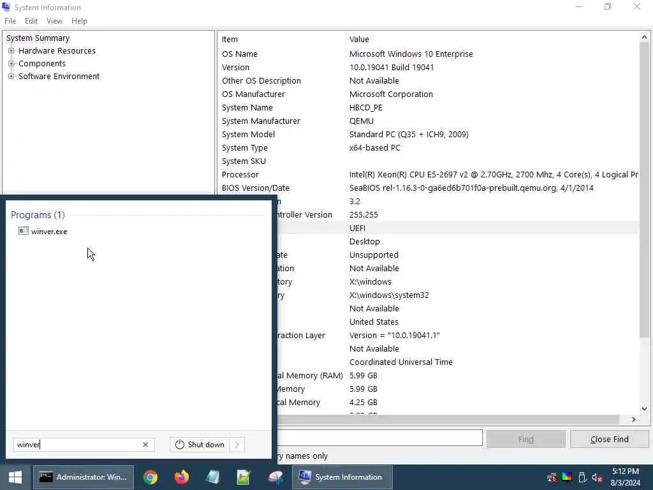Click System Information taskbar button
Image resolution: width=653 pixels, height=490 pixels.
click(342, 477)
